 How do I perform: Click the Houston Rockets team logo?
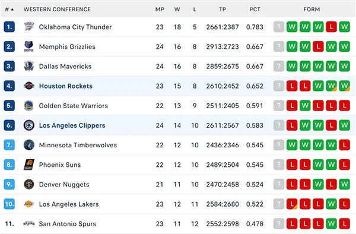[x=29, y=86]
